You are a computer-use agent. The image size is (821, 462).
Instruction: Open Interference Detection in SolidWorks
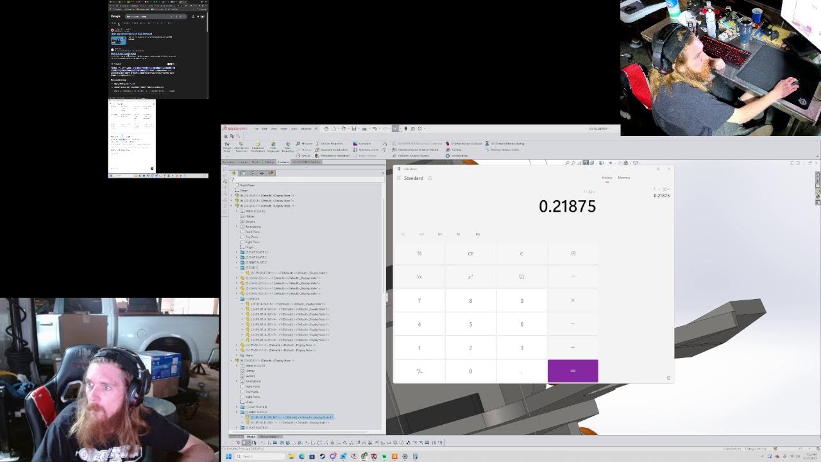[x=241, y=146]
